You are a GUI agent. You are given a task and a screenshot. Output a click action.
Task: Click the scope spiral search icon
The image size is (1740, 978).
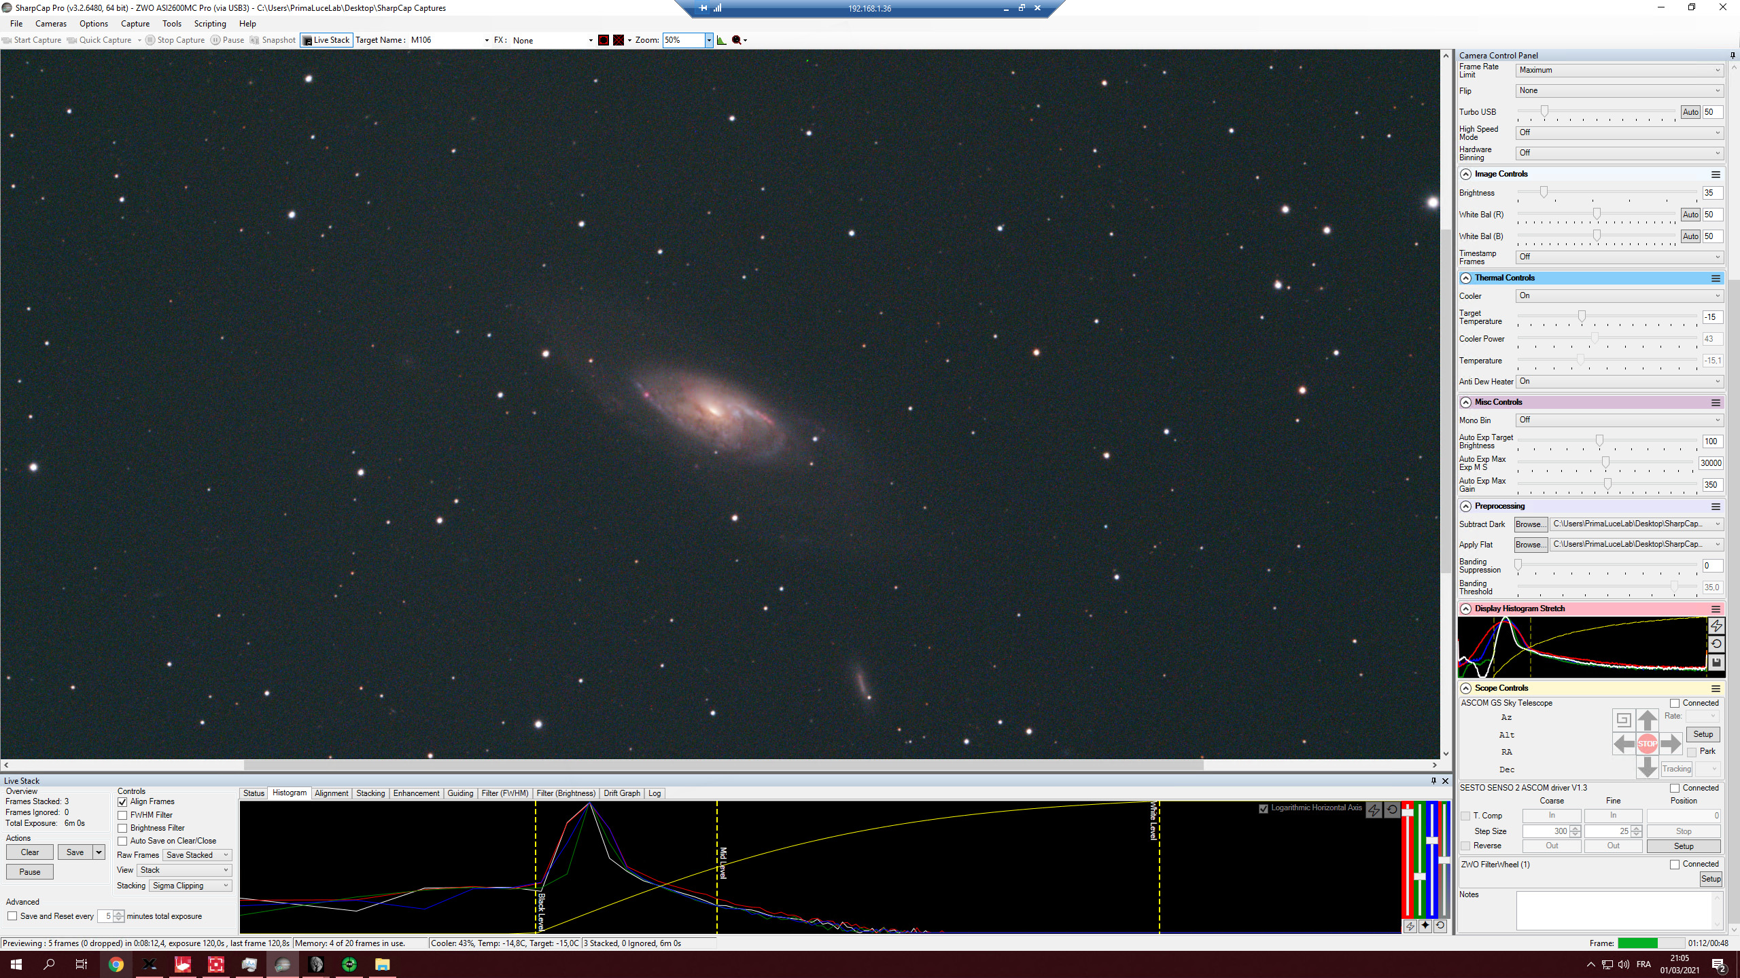pos(1623,719)
